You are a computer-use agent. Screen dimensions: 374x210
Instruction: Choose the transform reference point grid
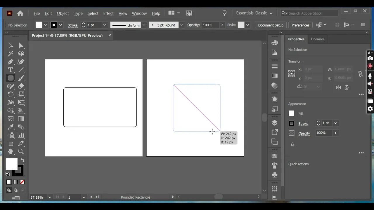click(x=292, y=73)
